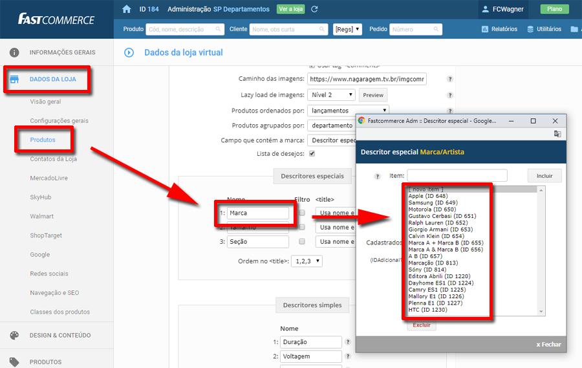
Task: Open the FCWagner user account icon
Action: 485,9
